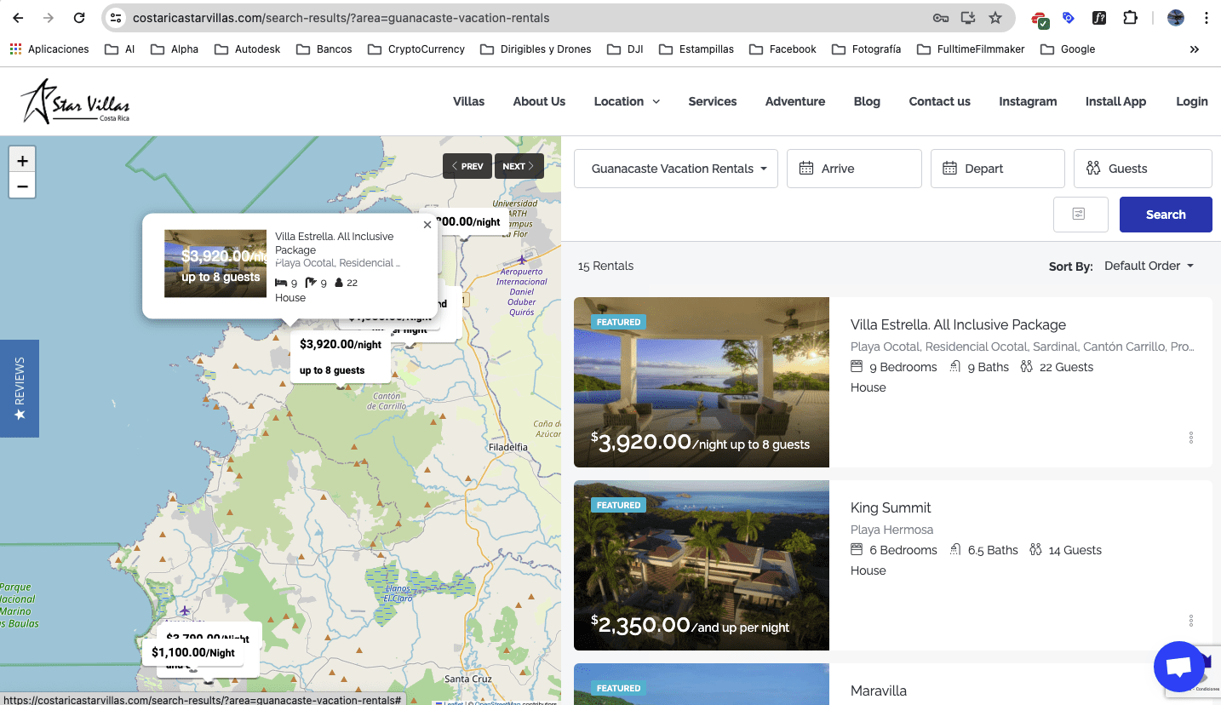Open the Autodesk bookmarks folder

point(247,49)
